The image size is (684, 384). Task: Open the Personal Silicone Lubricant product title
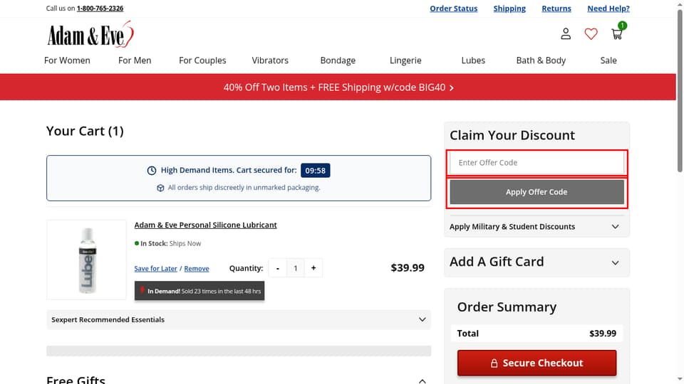(205, 225)
